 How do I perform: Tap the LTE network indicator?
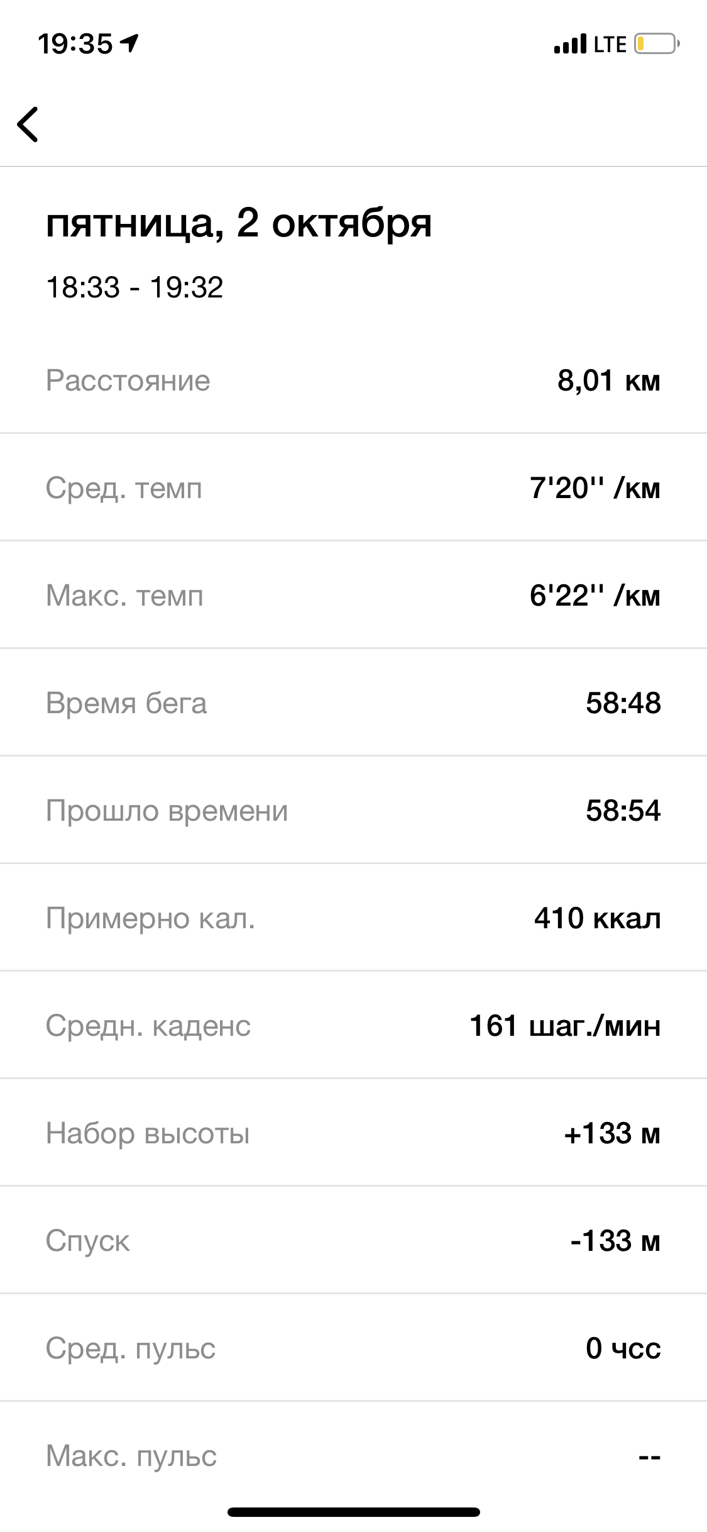pos(610,44)
